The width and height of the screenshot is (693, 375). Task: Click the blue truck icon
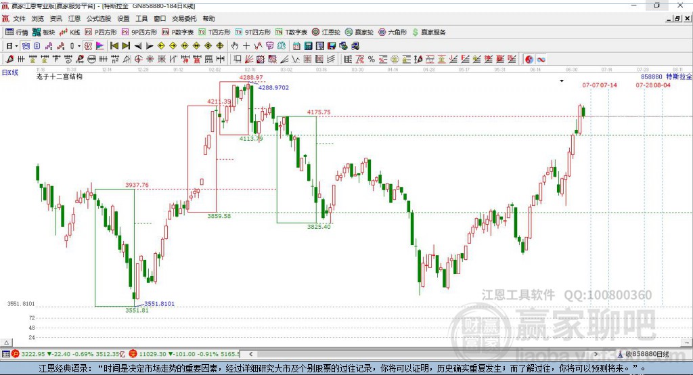point(355,46)
